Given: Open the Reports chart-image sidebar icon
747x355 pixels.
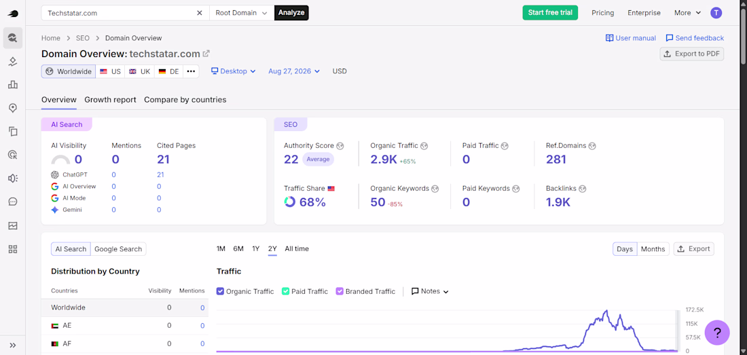Looking at the screenshot, I should pos(13,225).
